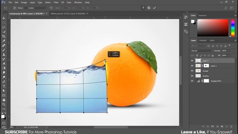Select the Gradient tool

[x=4, y=68]
